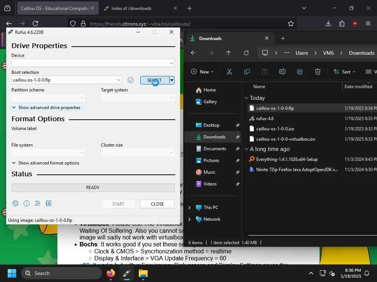Go up one folder in Explorer

click(228, 53)
